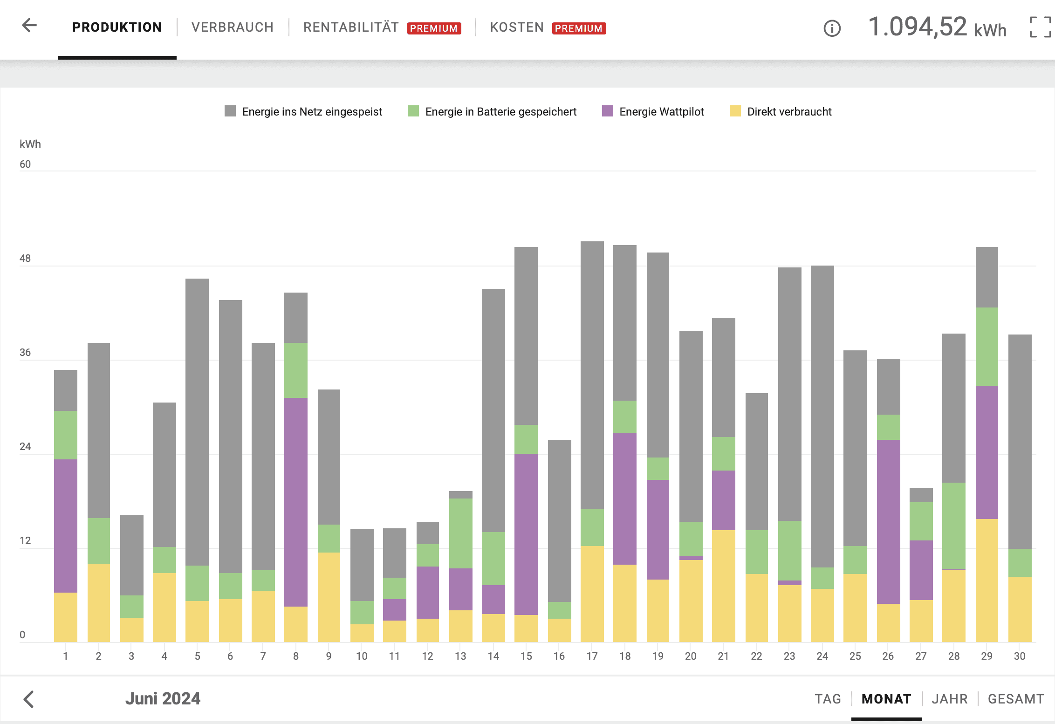The image size is (1055, 724).
Task: Click the grey segment of day 24
Action: tap(822, 417)
